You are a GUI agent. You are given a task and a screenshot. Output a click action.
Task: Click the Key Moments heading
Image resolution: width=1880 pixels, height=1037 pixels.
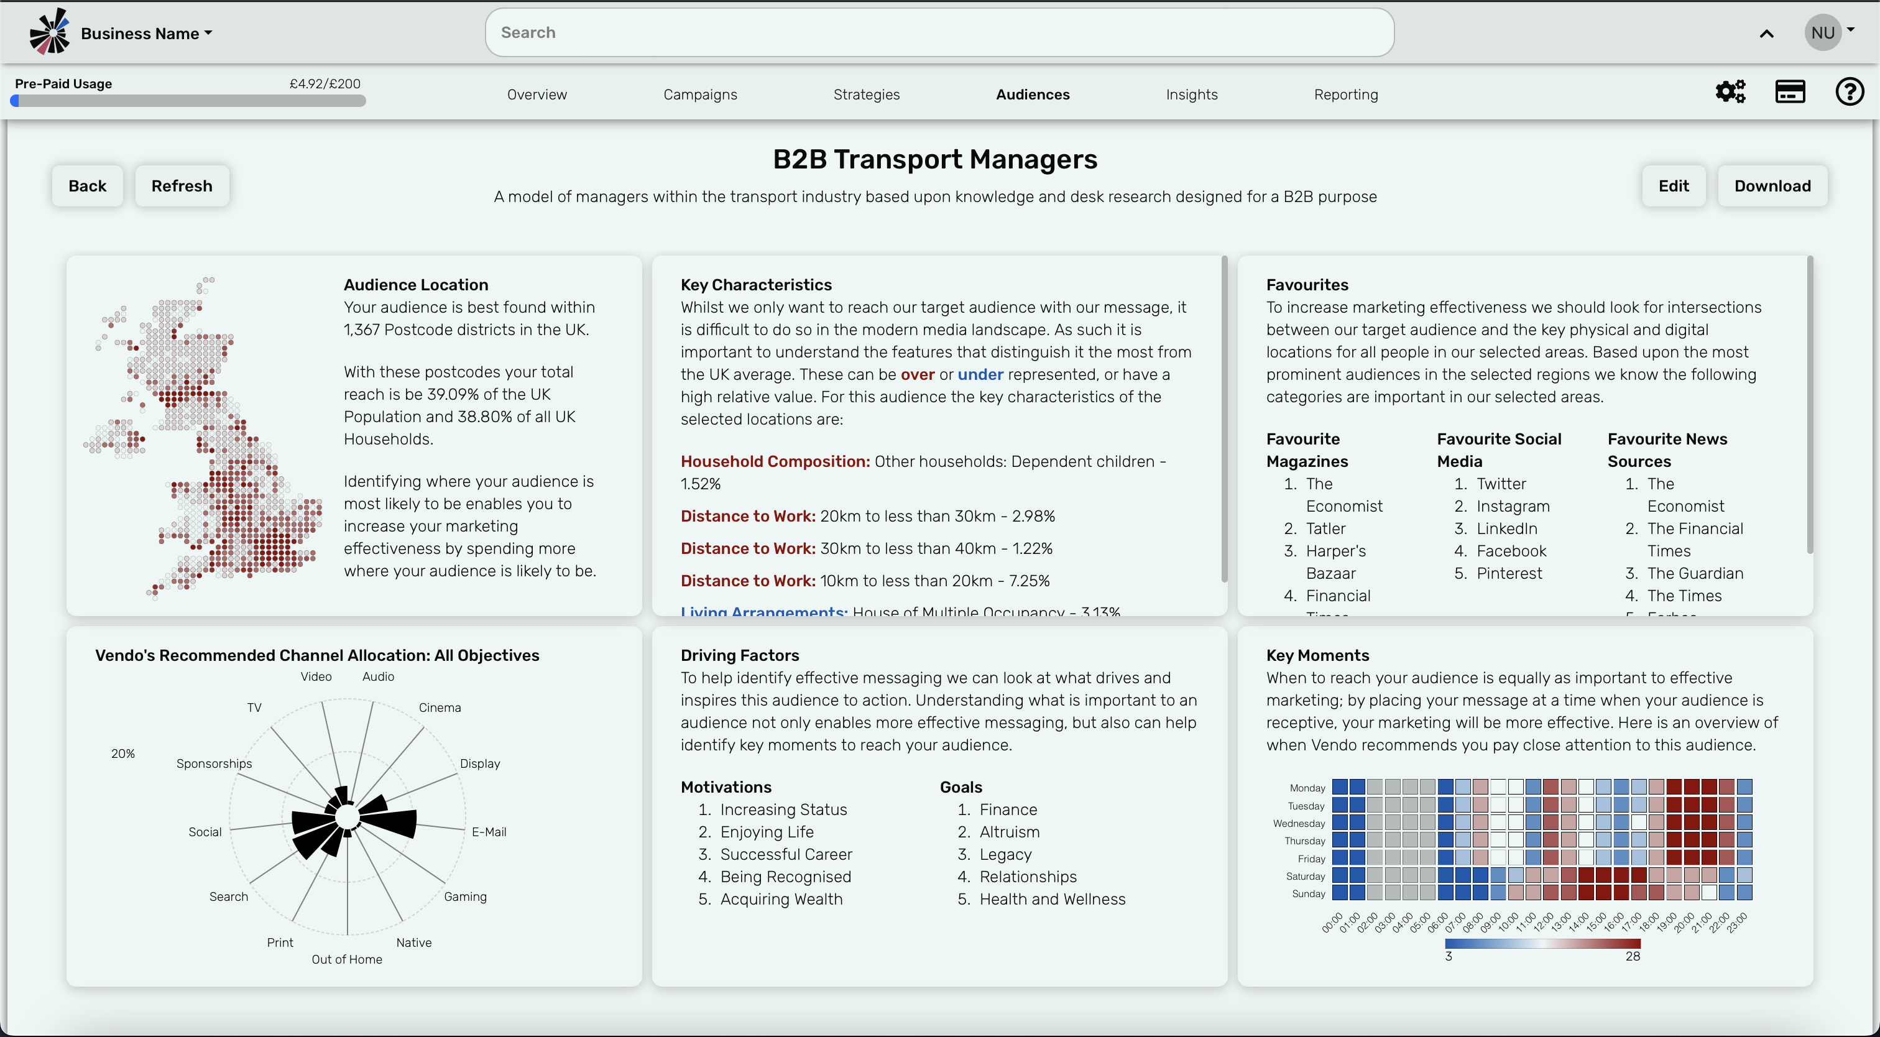pos(1317,655)
